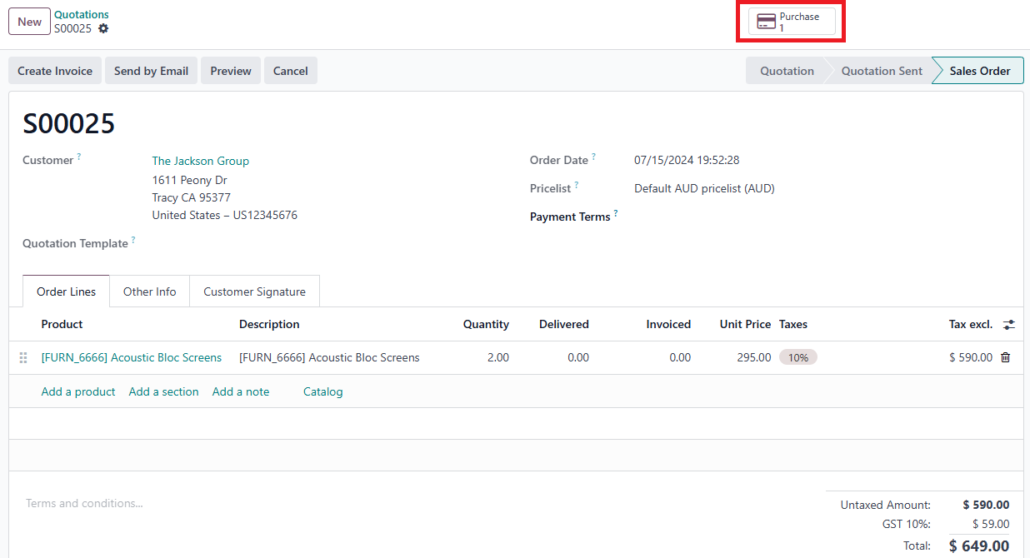
Task: Switch to the Customer Signature tab
Action: pyautogui.click(x=254, y=291)
